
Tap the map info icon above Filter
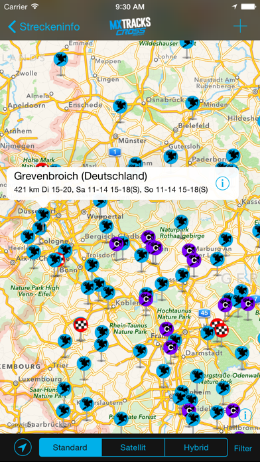pyautogui.click(x=245, y=416)
